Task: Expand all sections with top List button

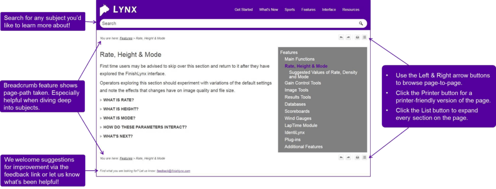Action: pyautogui.click(x=364, y=38)
